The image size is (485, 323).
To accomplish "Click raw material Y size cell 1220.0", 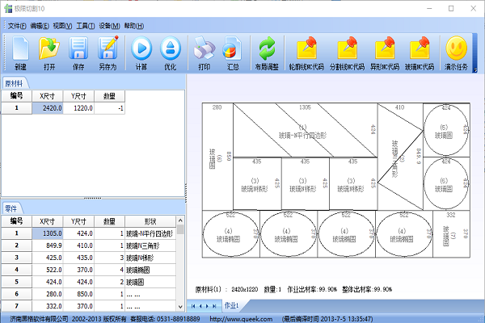I will (x=78, y=108).
